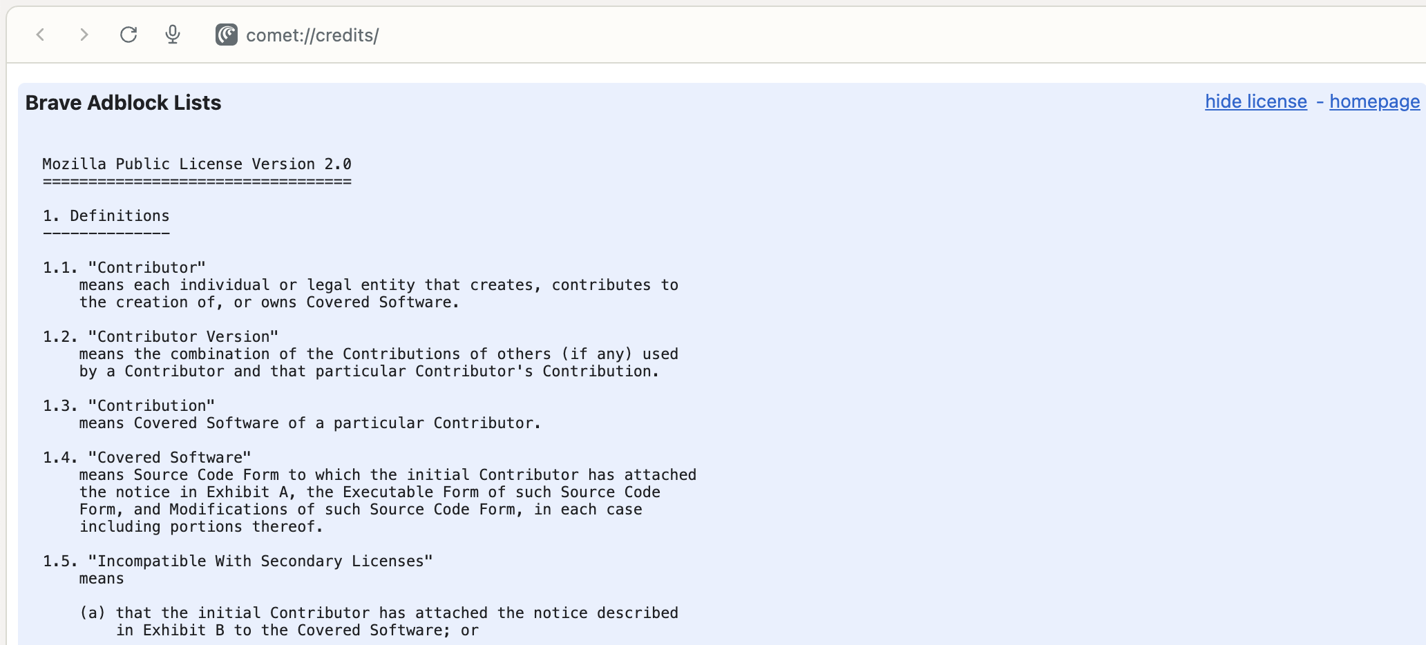The height and width of the screenshot is (645, 1426).
Task: Hide the Mozilla Public License text
Action: pyautogui.click(x=1255, y=102)
